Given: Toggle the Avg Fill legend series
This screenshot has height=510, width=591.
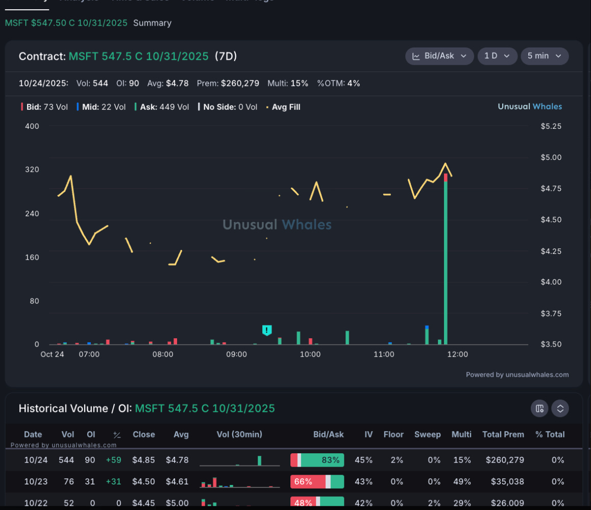Looking at the screenshot, I should (283, 107).
